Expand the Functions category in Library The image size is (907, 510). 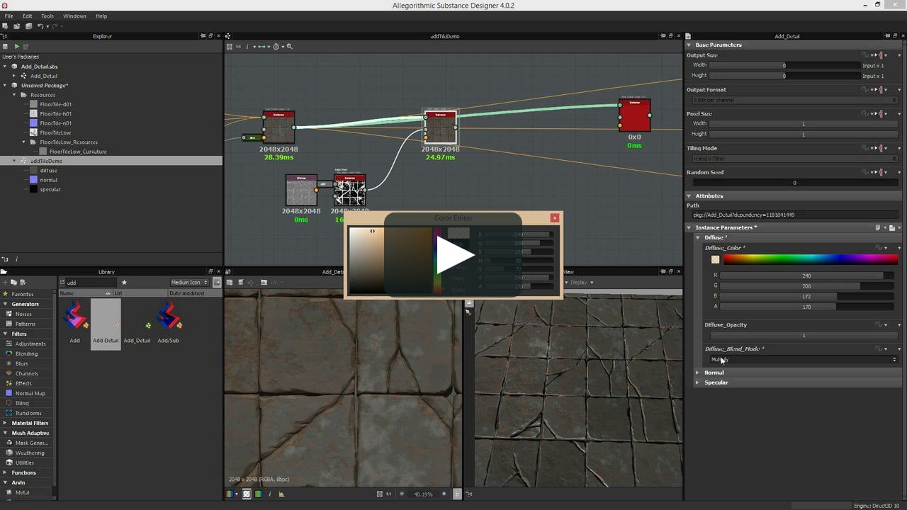[x=5, y=472]
